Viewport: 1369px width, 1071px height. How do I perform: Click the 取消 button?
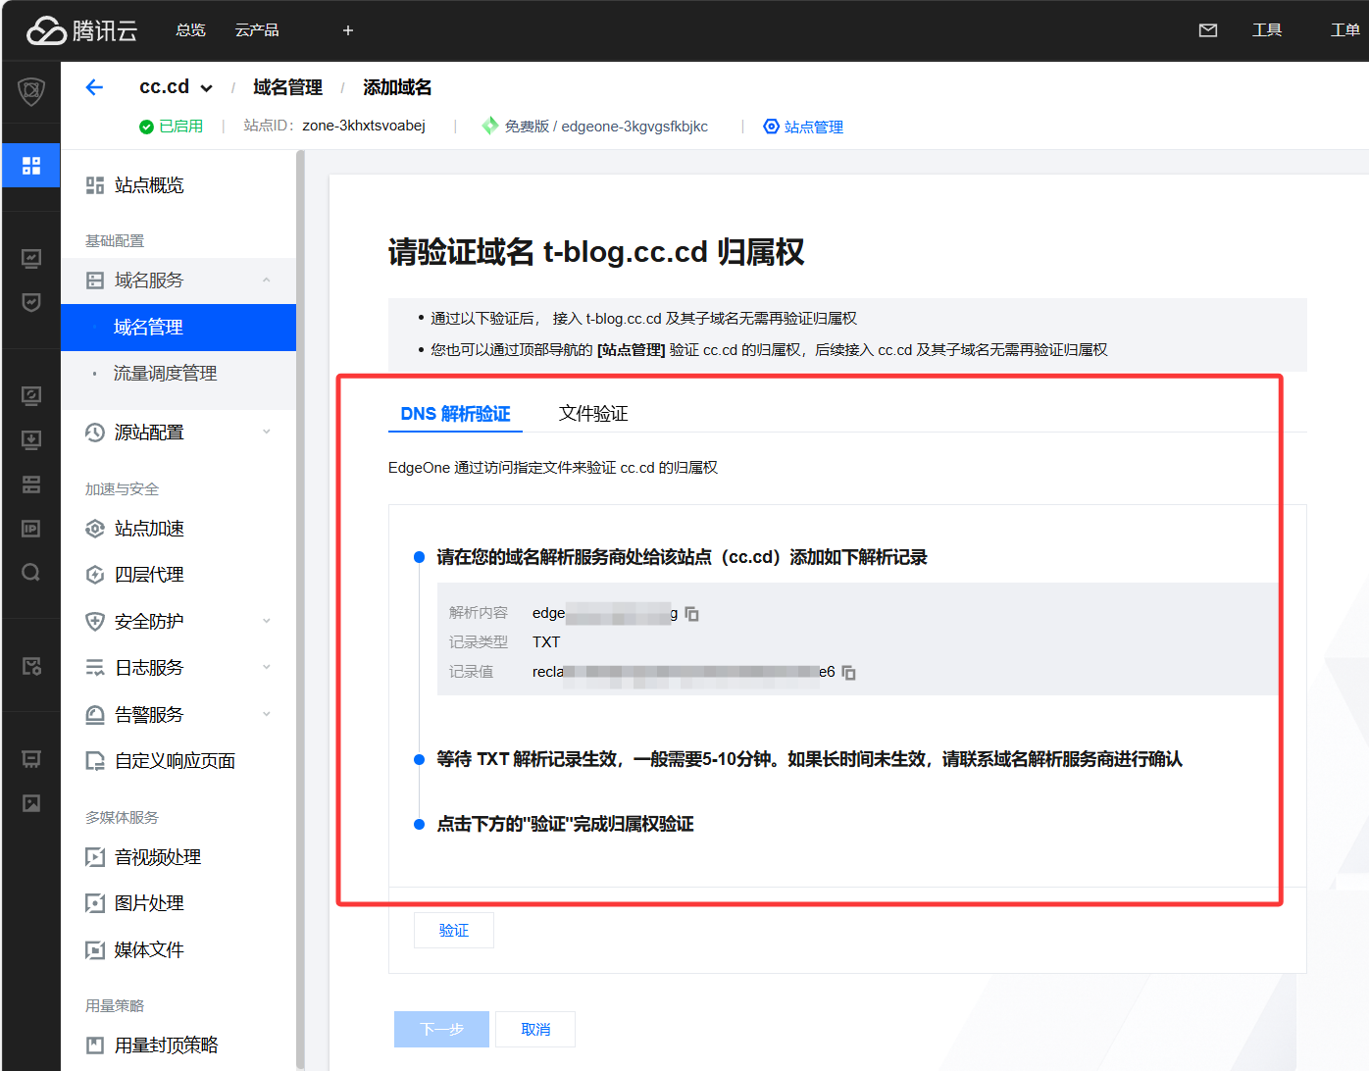[x=535, y=1030]
